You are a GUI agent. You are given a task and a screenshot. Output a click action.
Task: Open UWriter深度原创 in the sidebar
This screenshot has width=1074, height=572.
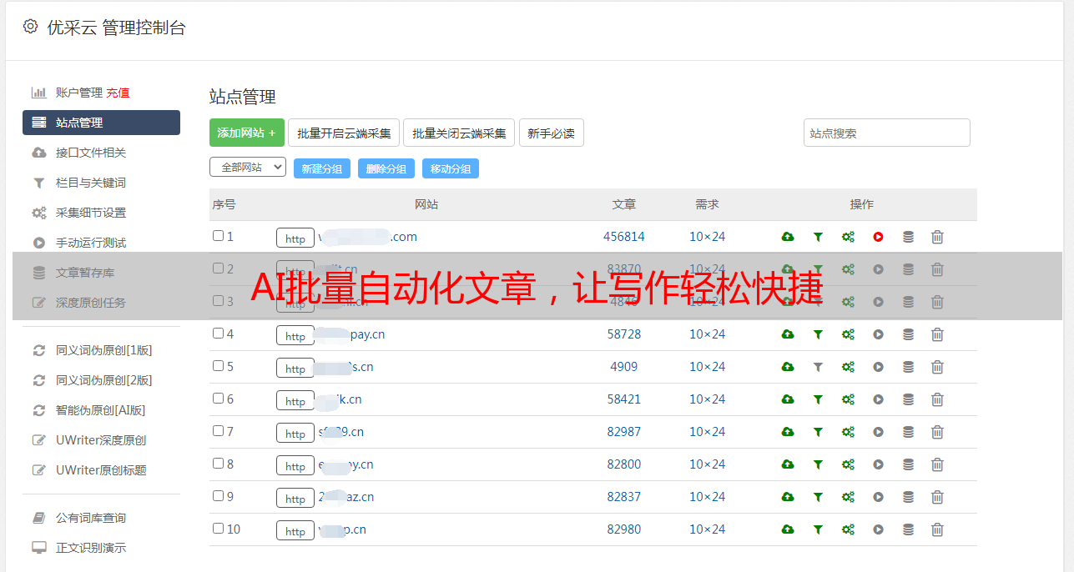[x=101, y=440]
